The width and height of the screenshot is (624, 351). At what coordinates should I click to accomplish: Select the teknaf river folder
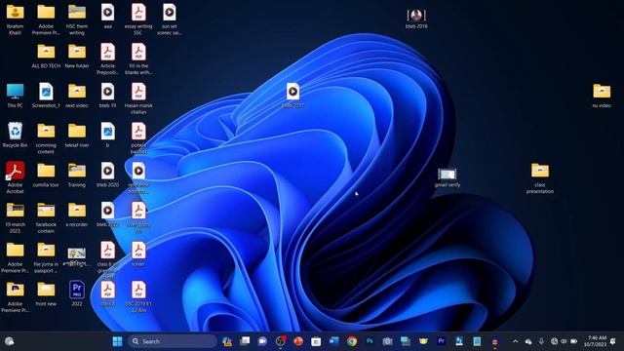pos(77,136)
